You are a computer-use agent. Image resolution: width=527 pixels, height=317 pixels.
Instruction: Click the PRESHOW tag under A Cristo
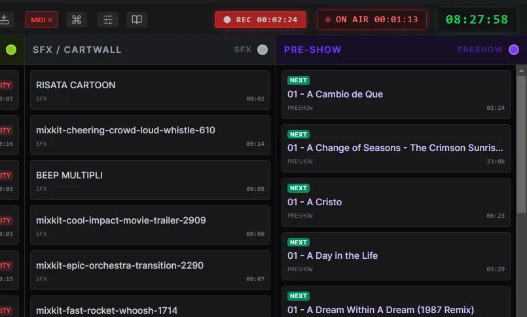tap(300, 215)
